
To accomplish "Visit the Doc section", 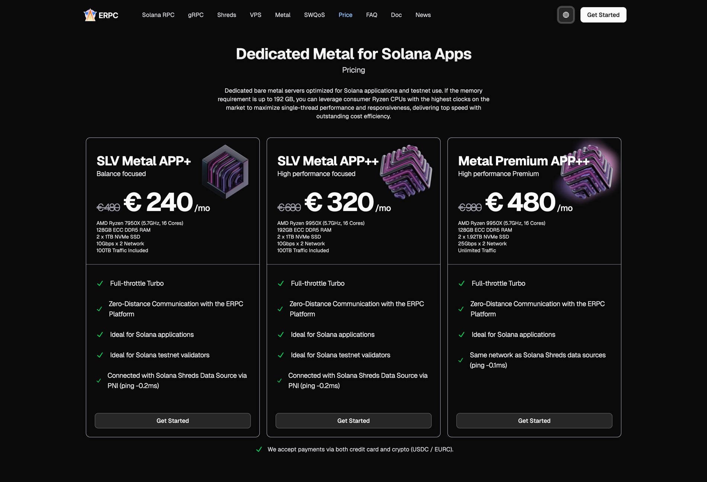I will point(396,15).
